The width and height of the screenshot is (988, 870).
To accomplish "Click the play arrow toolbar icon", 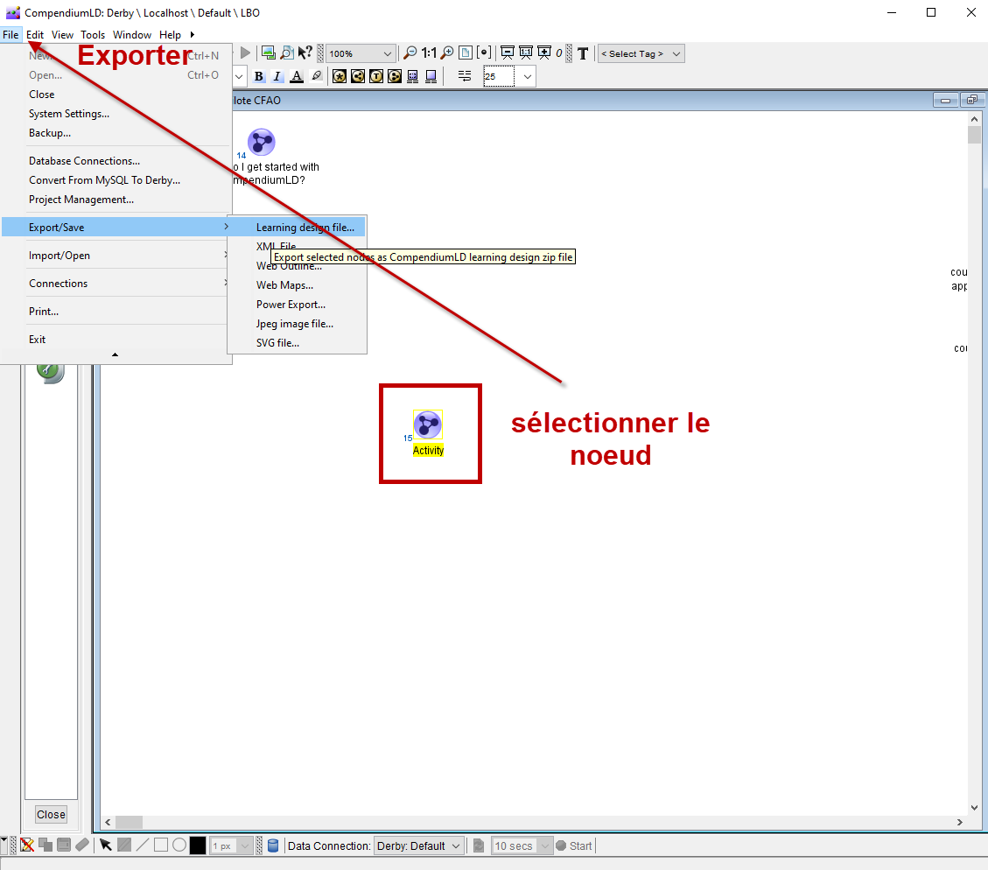I will pyautogui.click(x=246, y=53).
